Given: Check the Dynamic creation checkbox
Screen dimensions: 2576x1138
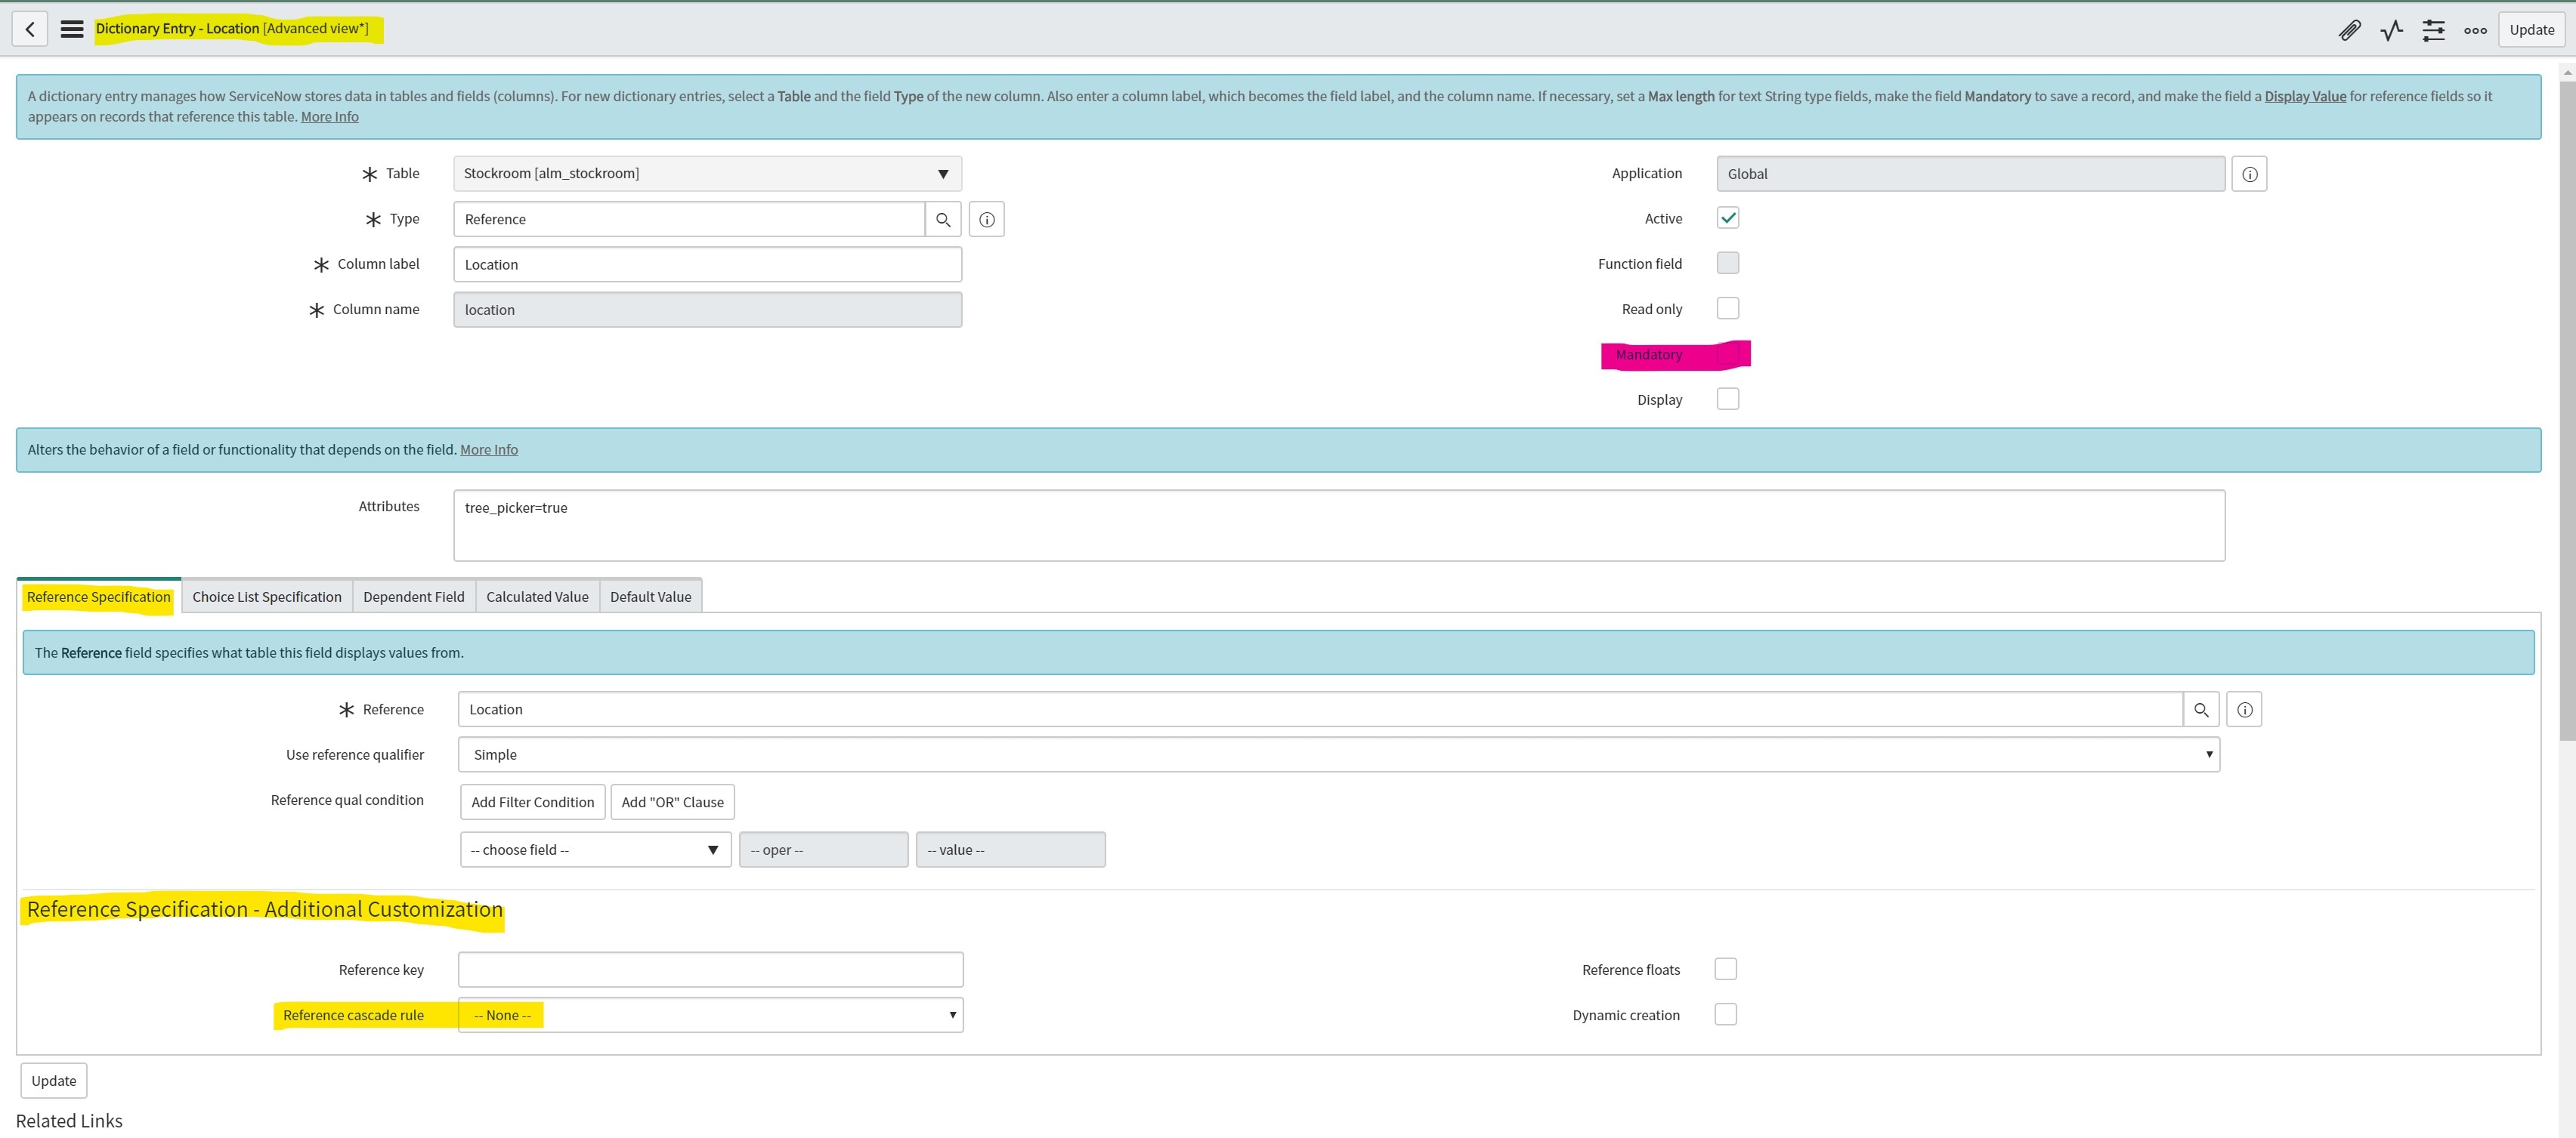Looking at the screenshot, I should pos(1725,1014).
